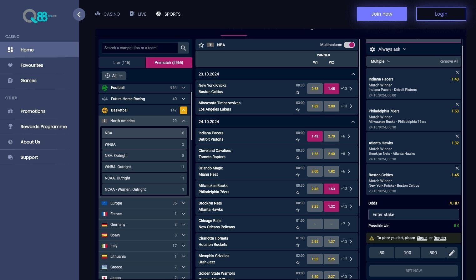Viewport: 476px width, 280px height.
Task: Open bet slip settings gear
Action: tap(372, 49)
